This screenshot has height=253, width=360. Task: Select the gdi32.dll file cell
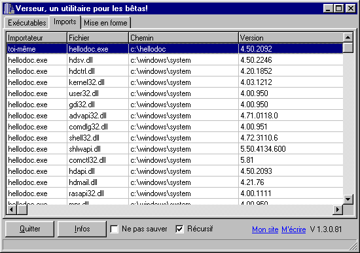click(x=98, y=105)
